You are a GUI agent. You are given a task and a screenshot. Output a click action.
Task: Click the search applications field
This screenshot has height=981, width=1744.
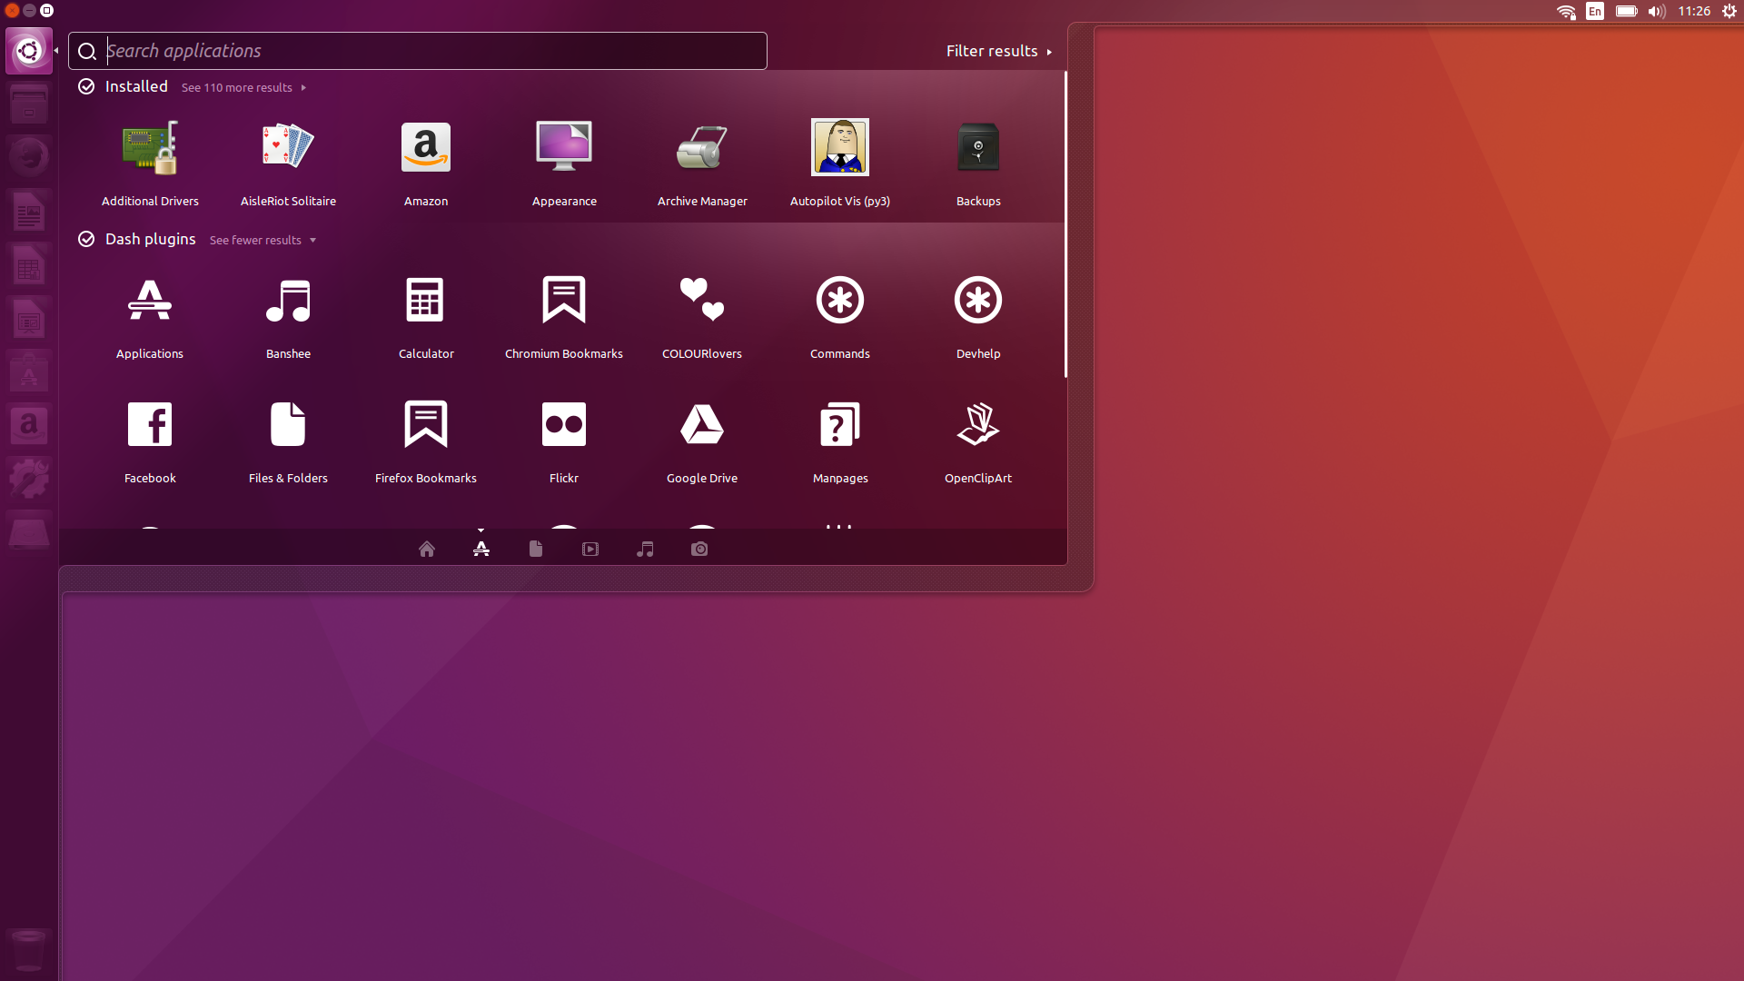coord(418,51)
